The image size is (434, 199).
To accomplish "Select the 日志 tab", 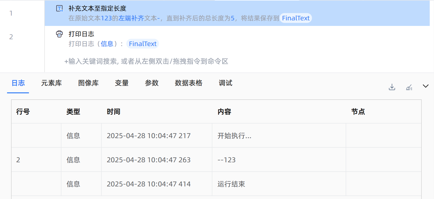I will [18, 83].
